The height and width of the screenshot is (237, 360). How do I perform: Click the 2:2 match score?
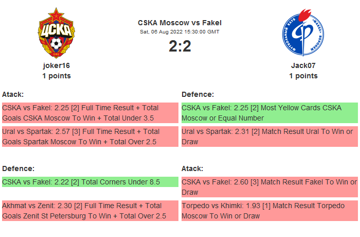pyautogui.click(x=179, y=46)
